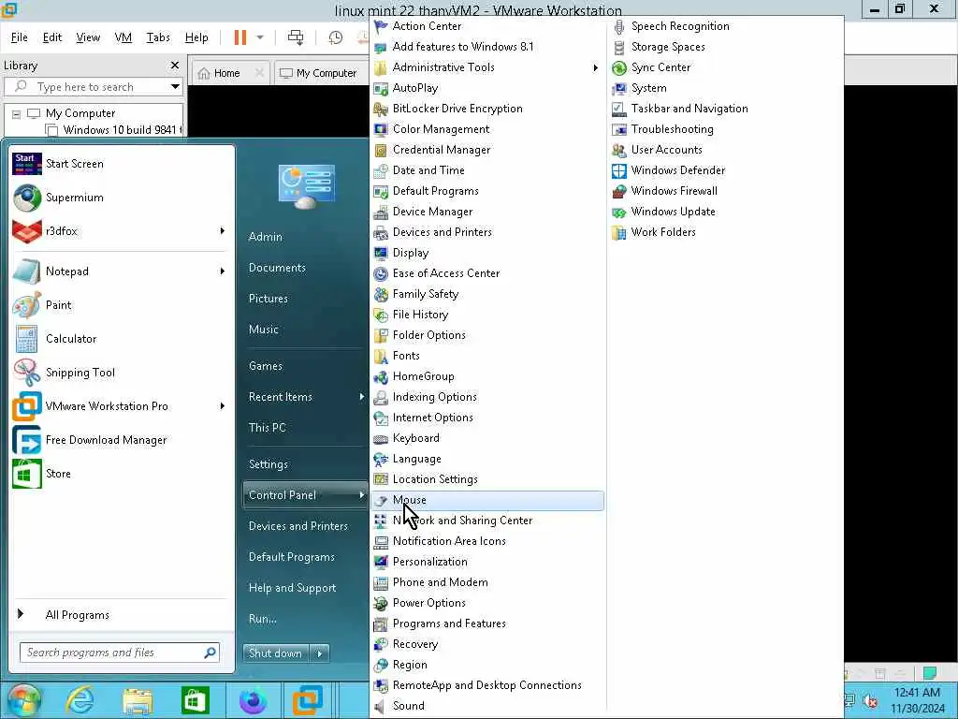Screen dimensions: 958x719
Task: Open Personalization
Action: point(429,562)
